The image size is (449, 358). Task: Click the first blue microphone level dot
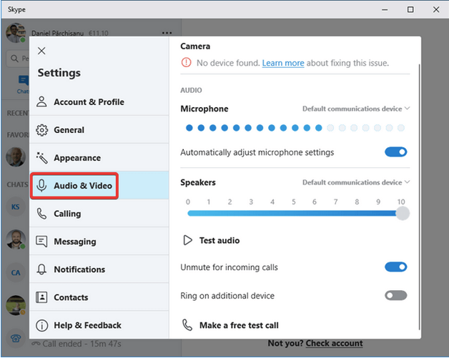[189, 128]
